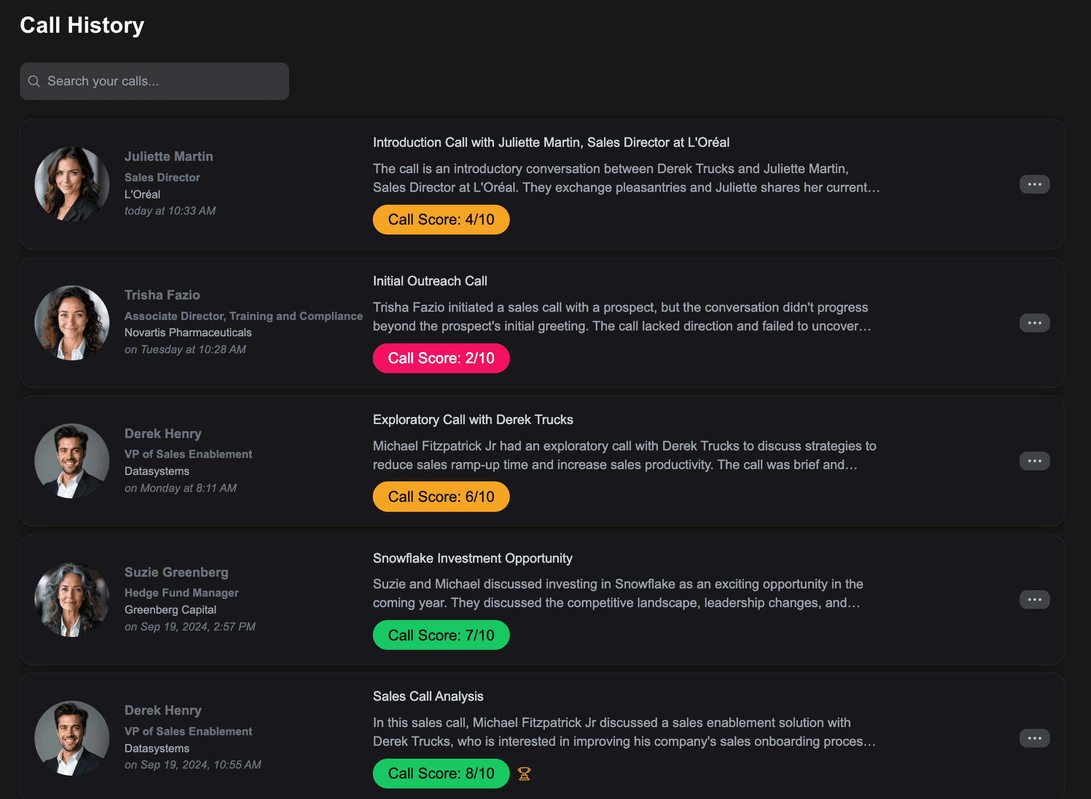Image resolution: width=1091 pixels, height=799 pixels.
Task: Open the ellipsis menu for Trisha Fazio's call
Action: tap(1034, 322)
